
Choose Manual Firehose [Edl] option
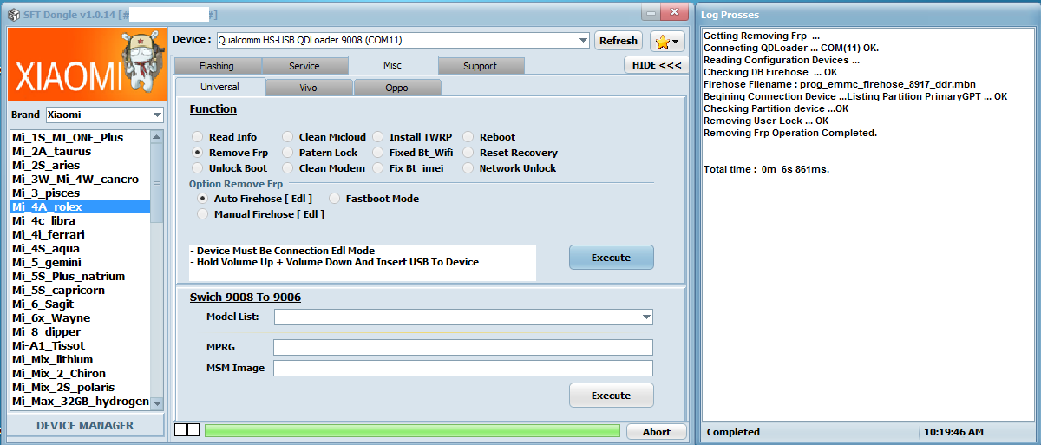(261, 214)
